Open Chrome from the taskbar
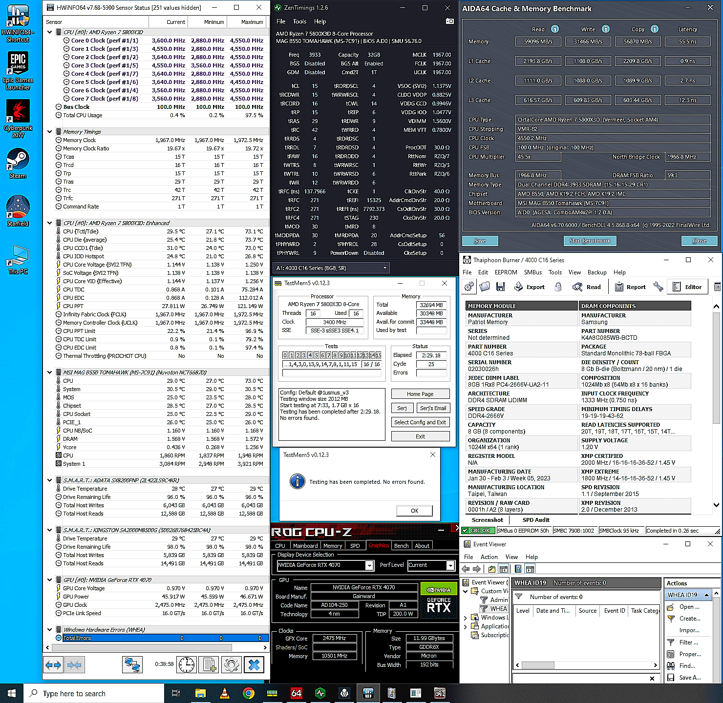This screenshot has height=703, width=723. pos(248,693)
